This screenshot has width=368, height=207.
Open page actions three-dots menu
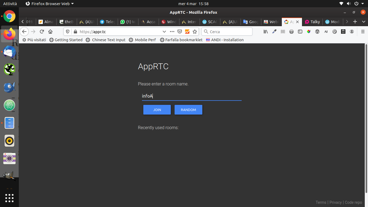coord(172,32)
